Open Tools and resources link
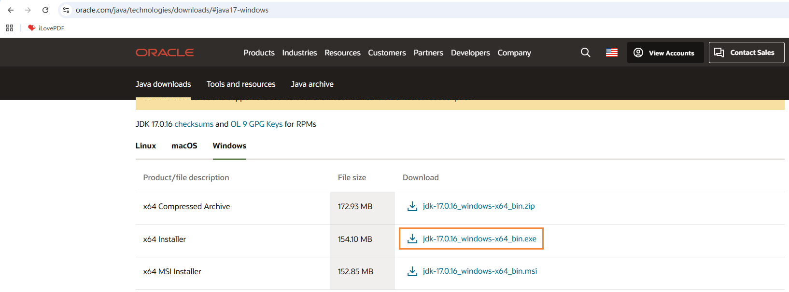The height and width of the screenshot is (292, 789). tap(241, 84)
